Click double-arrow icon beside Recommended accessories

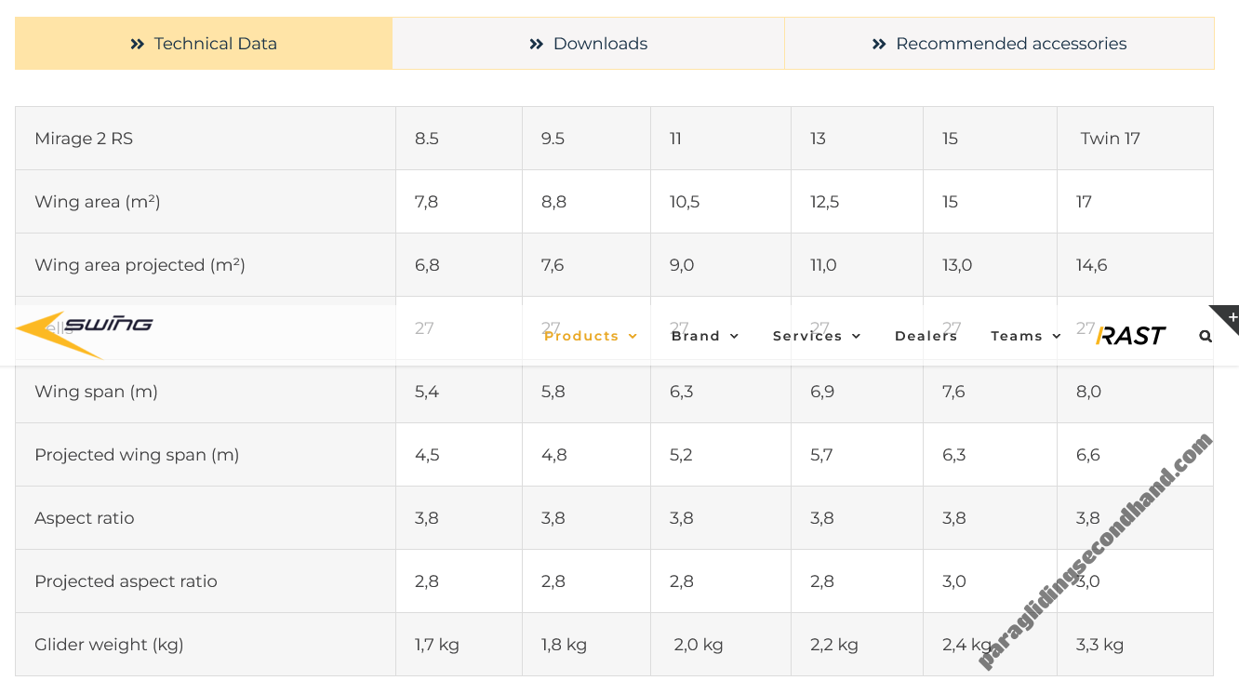click(879, 44)
